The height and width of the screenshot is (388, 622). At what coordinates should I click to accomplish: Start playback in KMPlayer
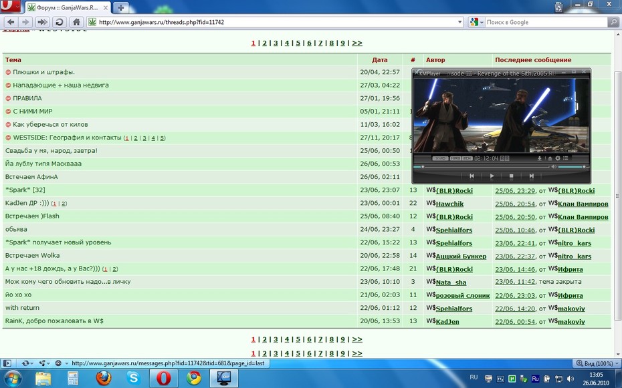[492, 176]
